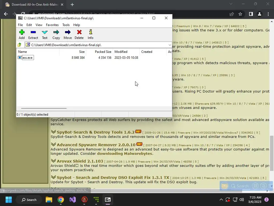Viewport: 274px width, 206px height.
Task: Open Spybot DSO Exploit Fix 1.3.1 TX link
Action: coord(113,178)
